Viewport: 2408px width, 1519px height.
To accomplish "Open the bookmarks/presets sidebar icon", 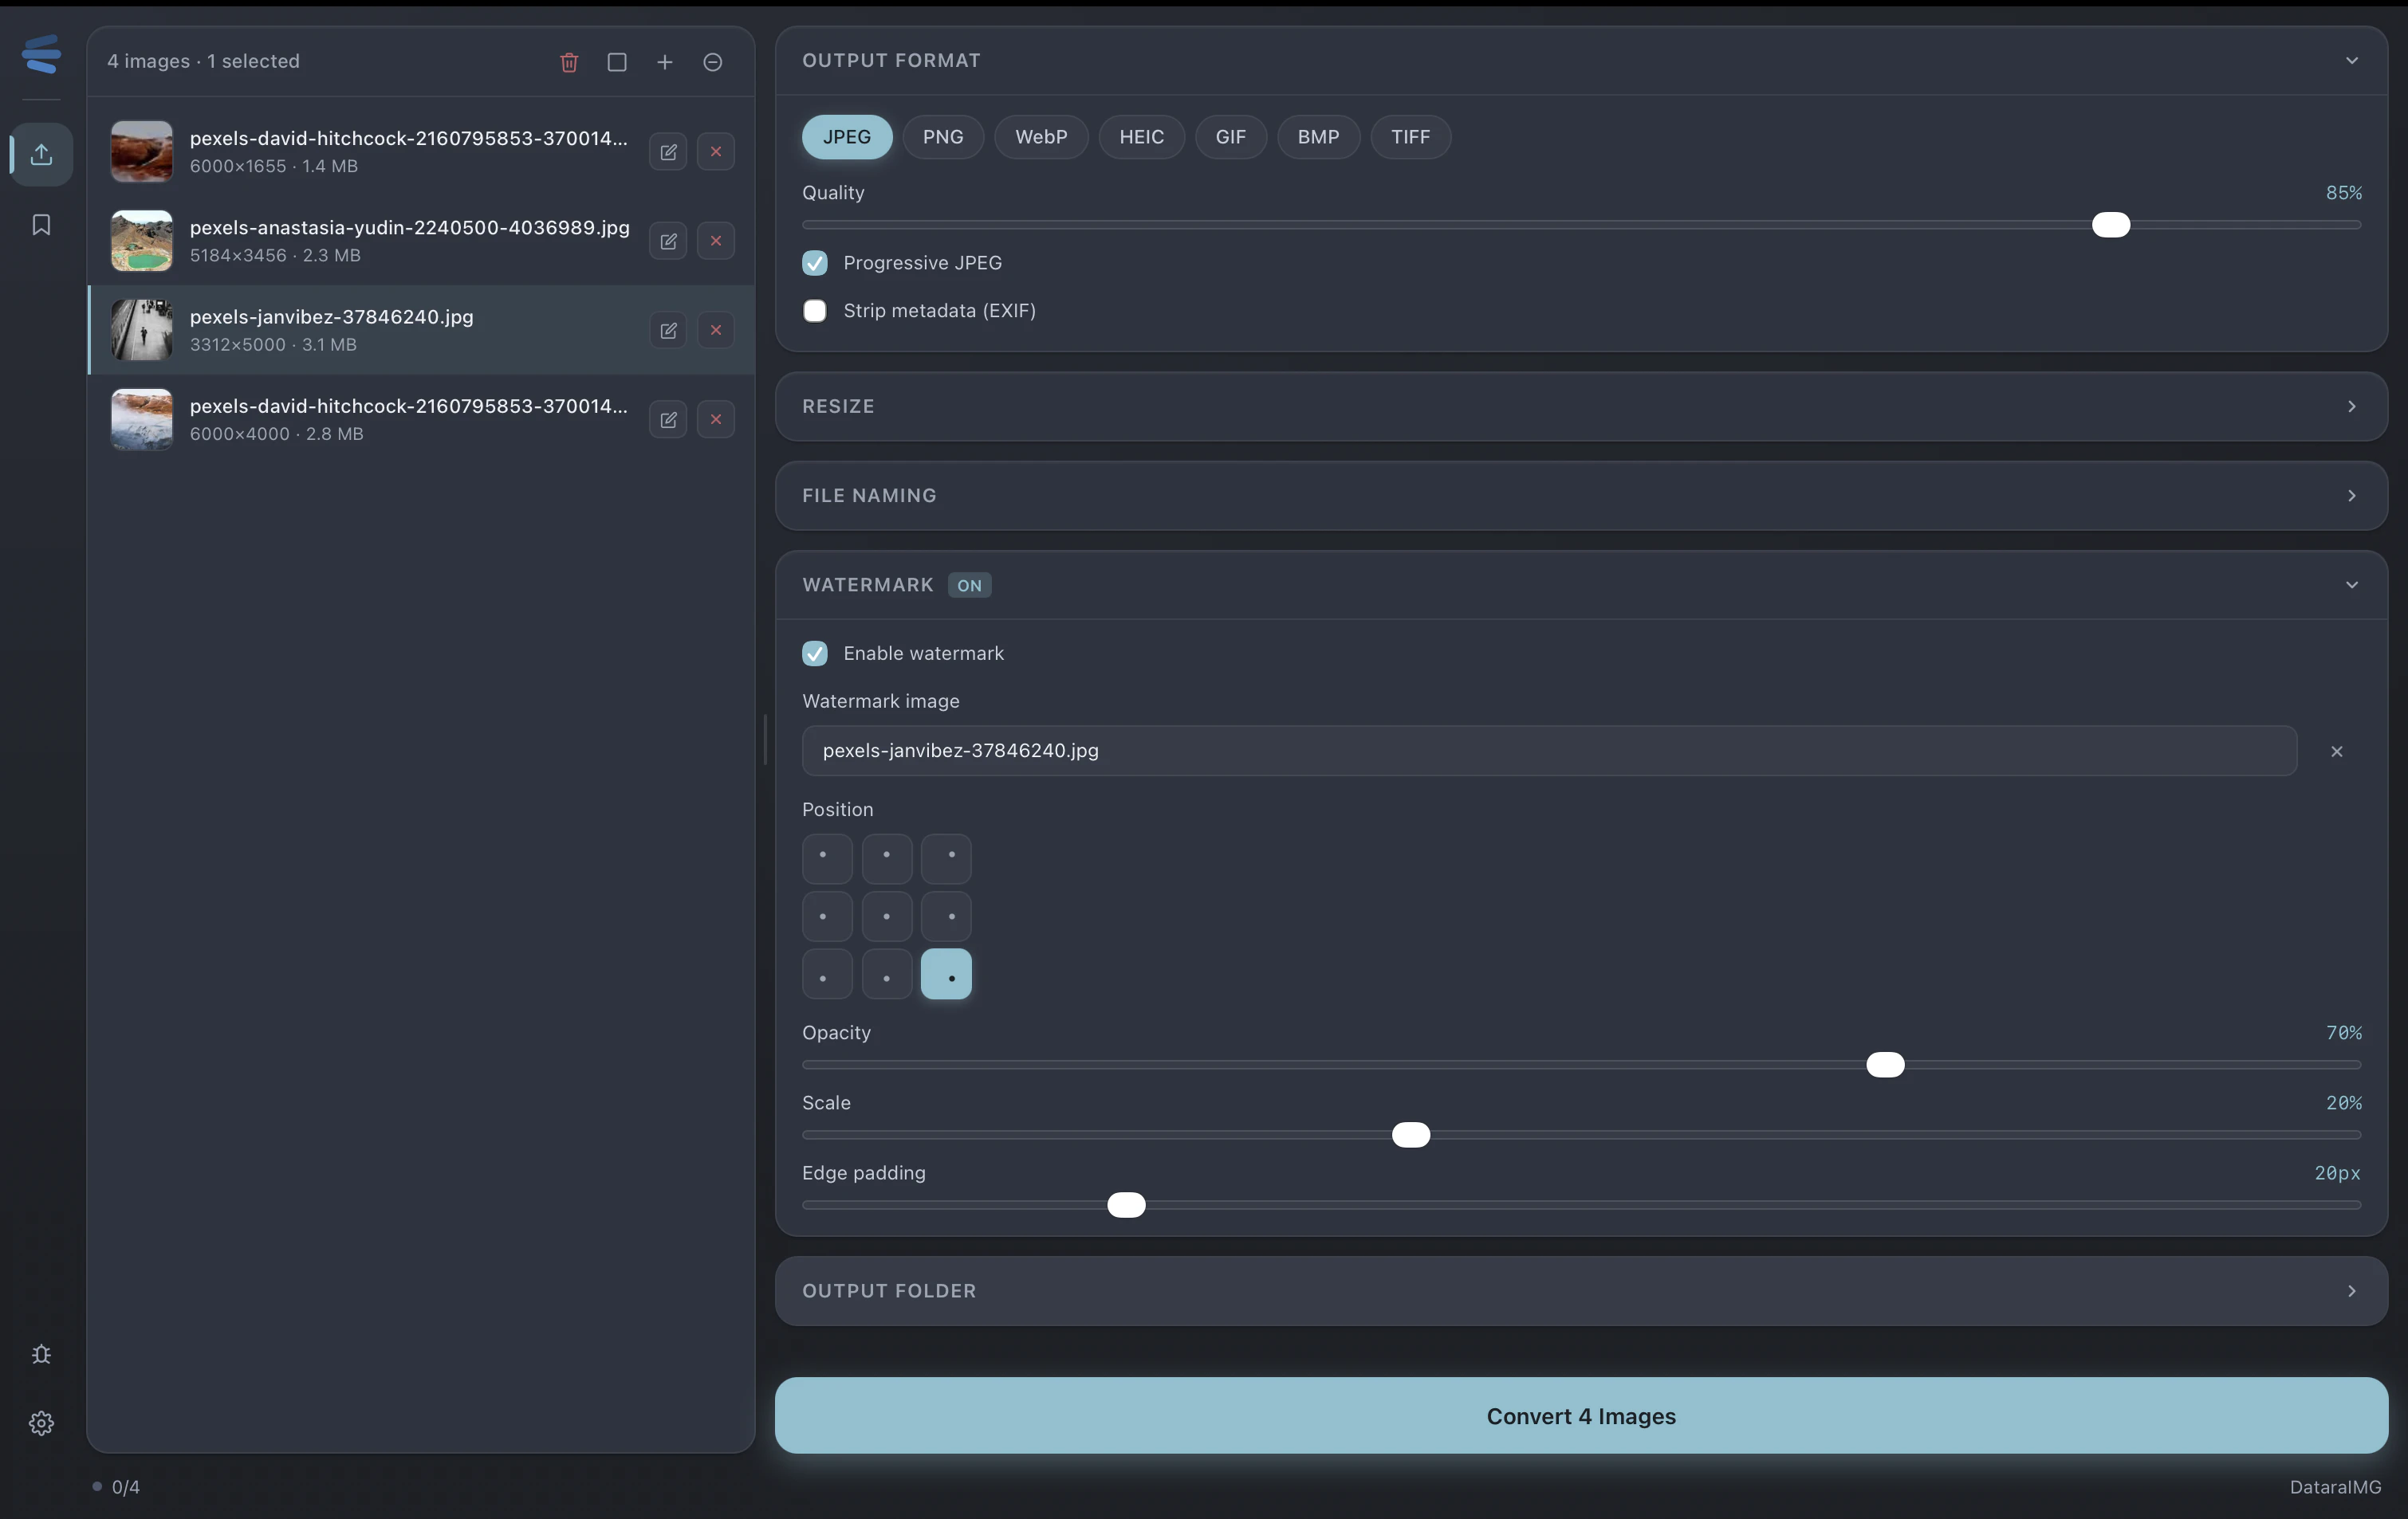I will tap(41, 225).
